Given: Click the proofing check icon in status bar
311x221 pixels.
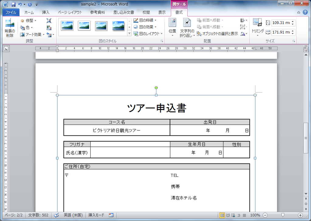Looking at the screenshot, I should coord(56,215).
